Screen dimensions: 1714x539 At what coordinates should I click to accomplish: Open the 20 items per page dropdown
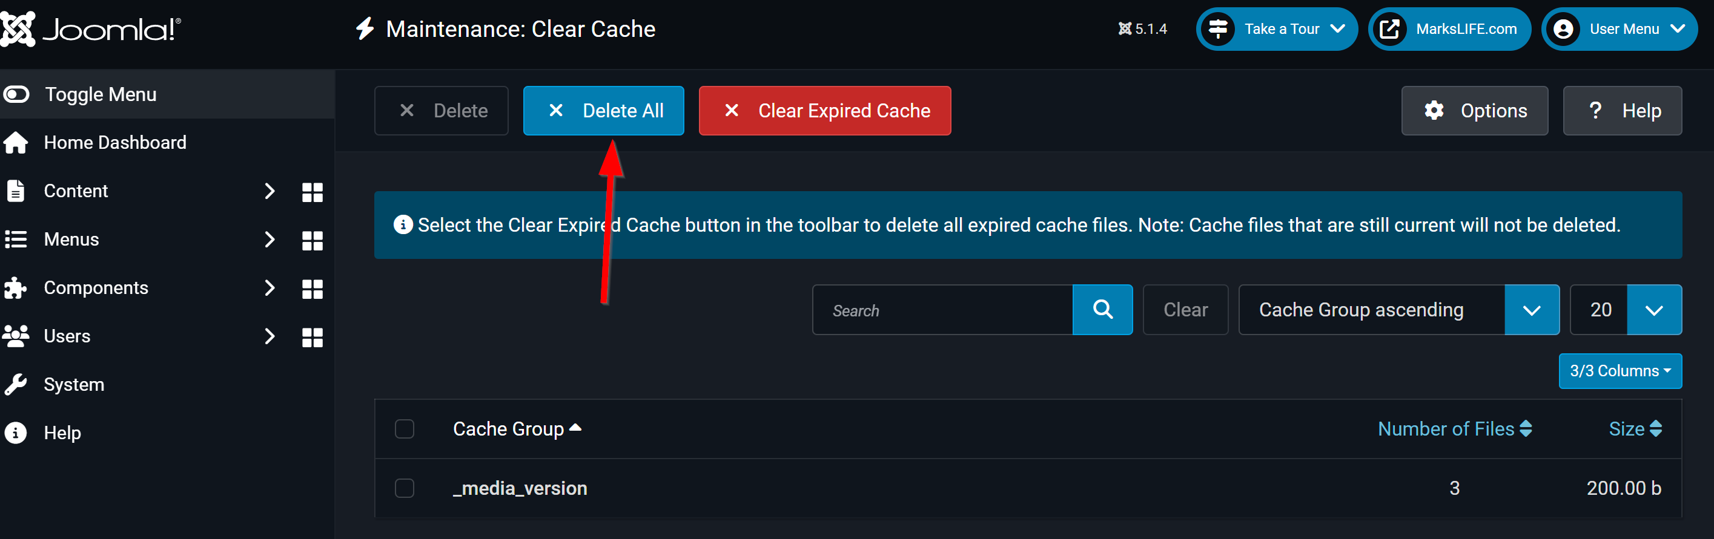[1626, 310]
